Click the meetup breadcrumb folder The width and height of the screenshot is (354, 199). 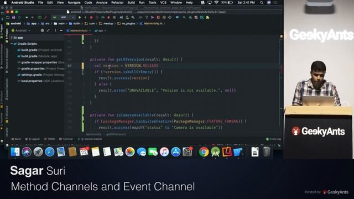pyautogui.click(x=106, y=23)
